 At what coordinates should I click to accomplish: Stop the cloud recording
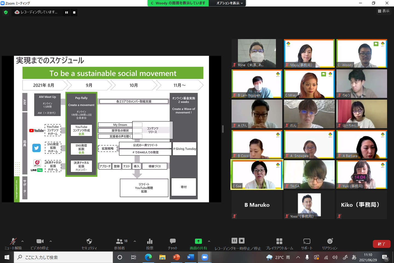coord(74,12)
